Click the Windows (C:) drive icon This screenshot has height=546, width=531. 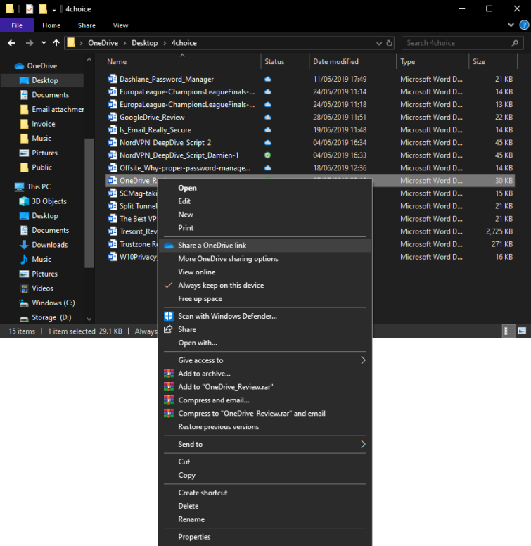tap(24, 303)
